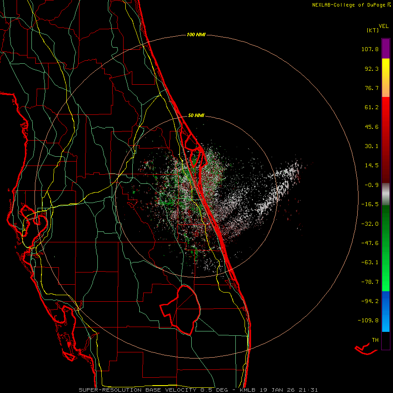The height and width of the screenshot is (393, 393).
Task: Click the 30.1 velocity scale value
Action: pos(372,146)
